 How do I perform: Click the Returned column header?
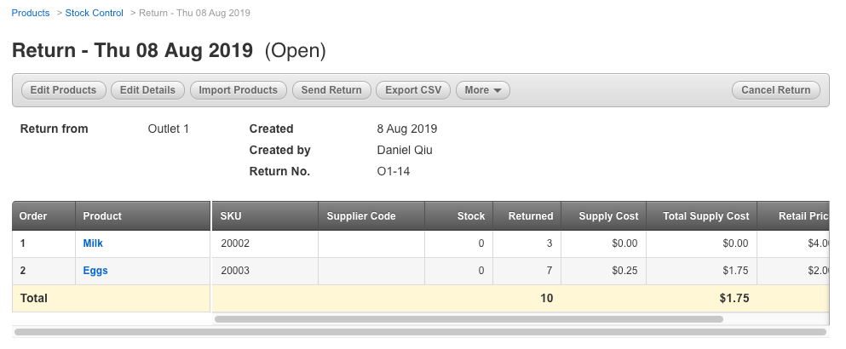coord(531,216)
